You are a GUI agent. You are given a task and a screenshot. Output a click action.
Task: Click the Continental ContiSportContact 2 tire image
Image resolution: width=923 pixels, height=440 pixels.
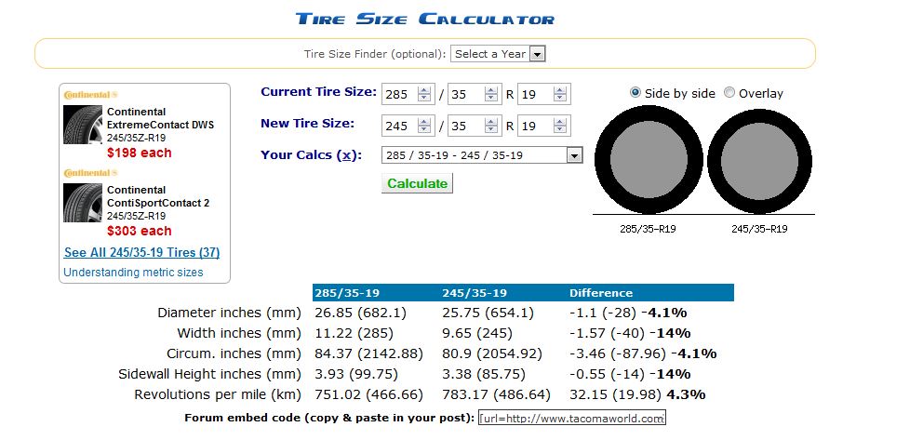(x=83, y=203)
